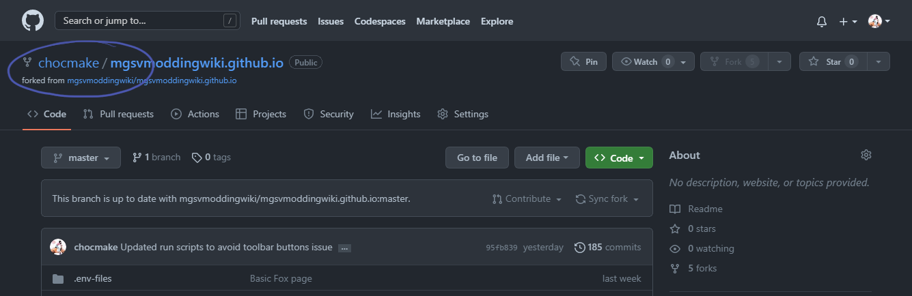The height and width of the screenshot is (296, 912).
Task: Expand the Sync fork dropdown
Action: 607,199
